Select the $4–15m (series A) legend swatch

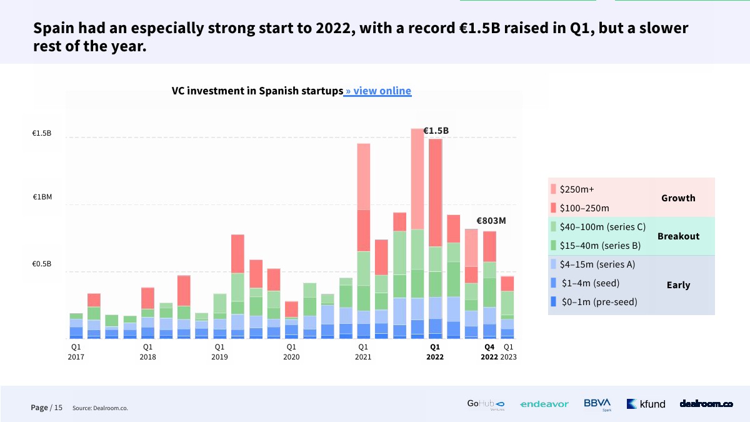pos(553,264)
